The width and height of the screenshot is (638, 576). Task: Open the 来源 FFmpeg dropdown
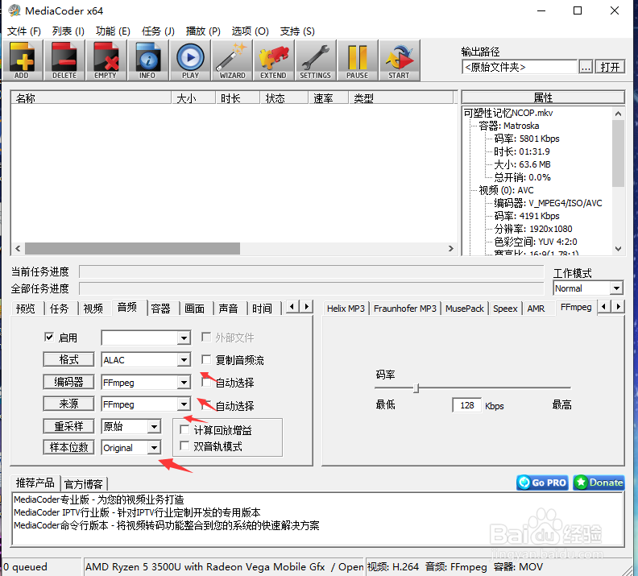click(184, 404)
